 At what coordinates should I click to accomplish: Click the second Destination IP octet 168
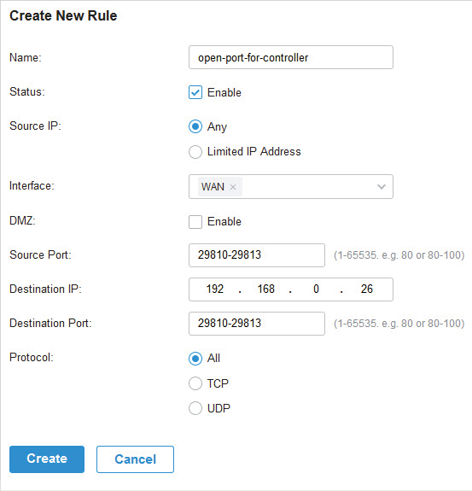[265, 289]
